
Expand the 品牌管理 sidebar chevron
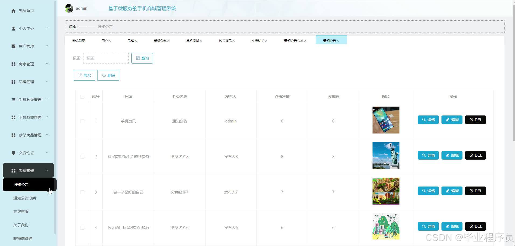[47, 82]
